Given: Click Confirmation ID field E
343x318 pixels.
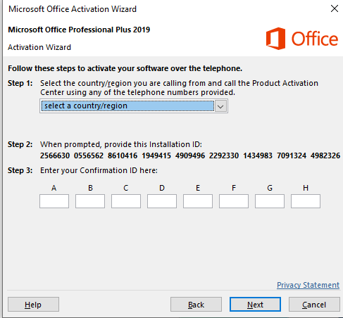Looking at the screenshot, I should [x=198, y=201].
